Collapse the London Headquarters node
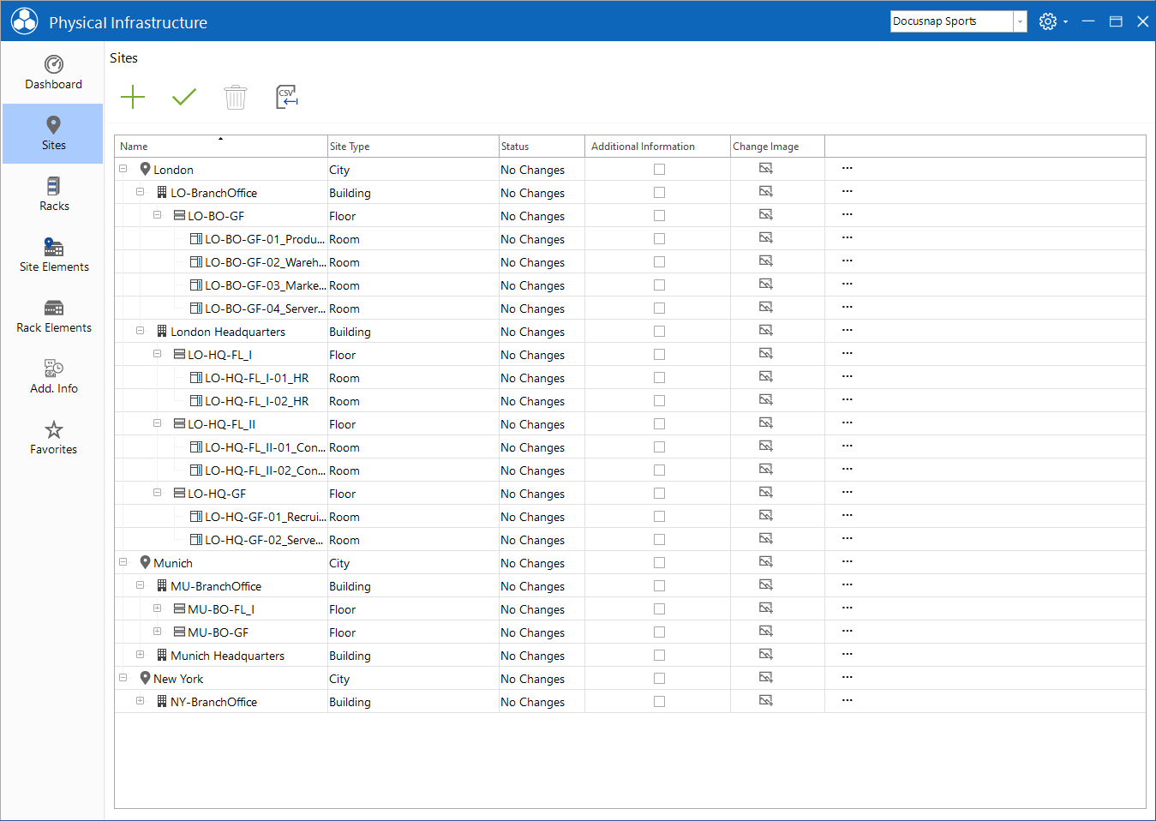Viewport: 1156px width, 821px height. 141,331
